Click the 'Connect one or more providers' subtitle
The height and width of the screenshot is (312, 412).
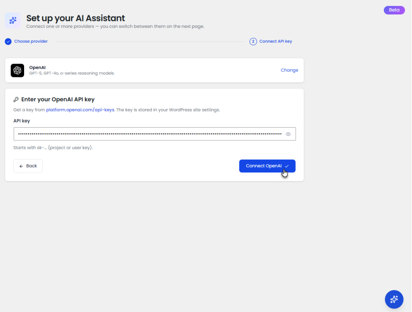(115, 26)
